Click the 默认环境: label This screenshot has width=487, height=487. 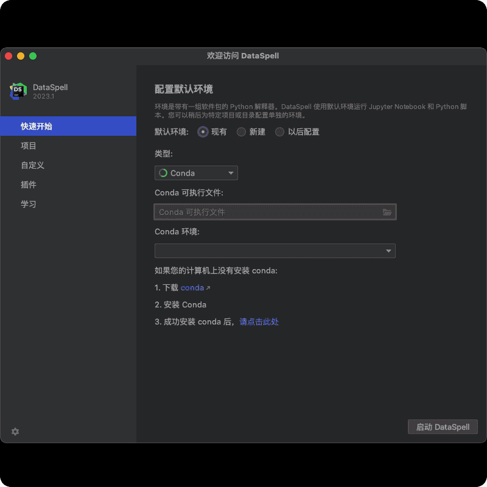point(172,132)
